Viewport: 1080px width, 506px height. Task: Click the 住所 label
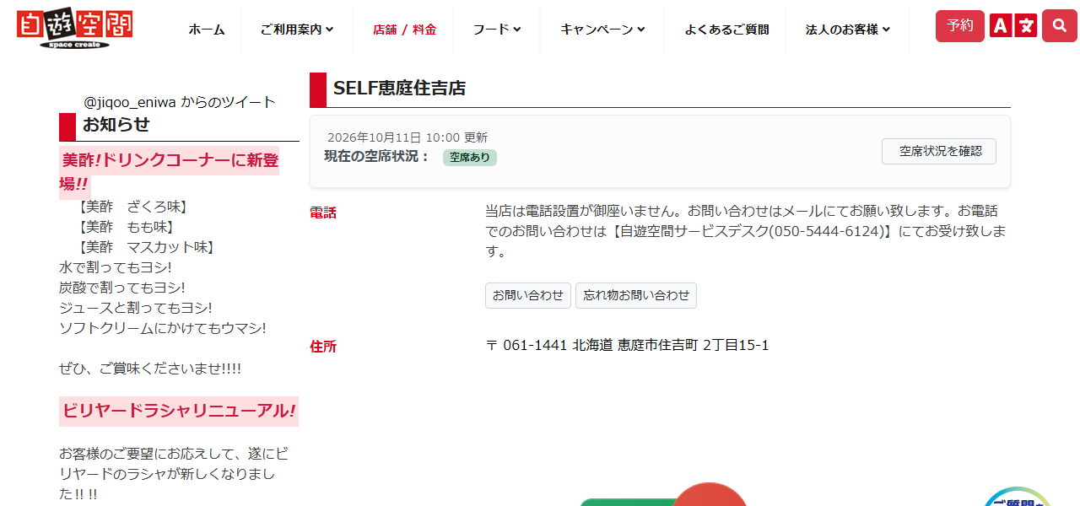pos(323,347)
